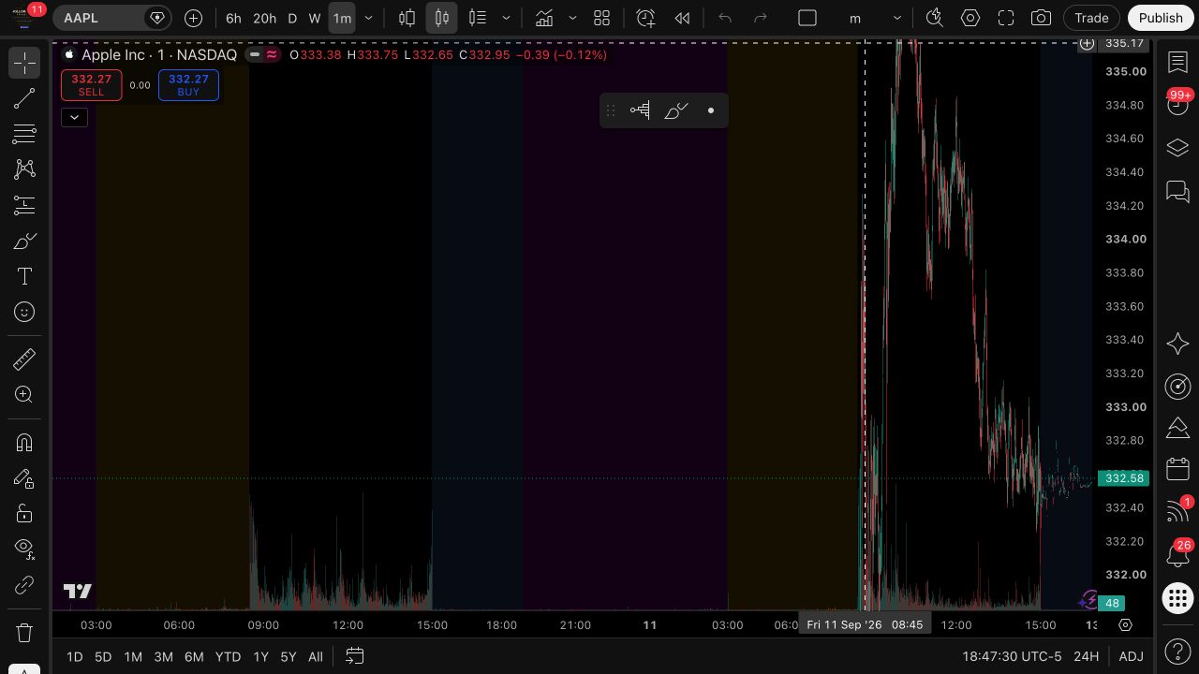Switch to the 6h interval
1199x674 pixels.
(233, 18)
